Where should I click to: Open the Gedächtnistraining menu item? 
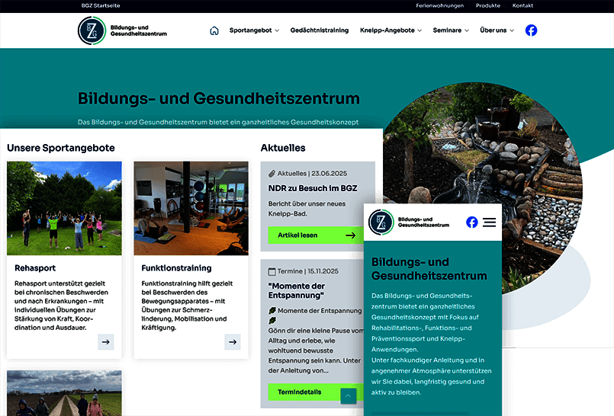(x=319, y=30)
